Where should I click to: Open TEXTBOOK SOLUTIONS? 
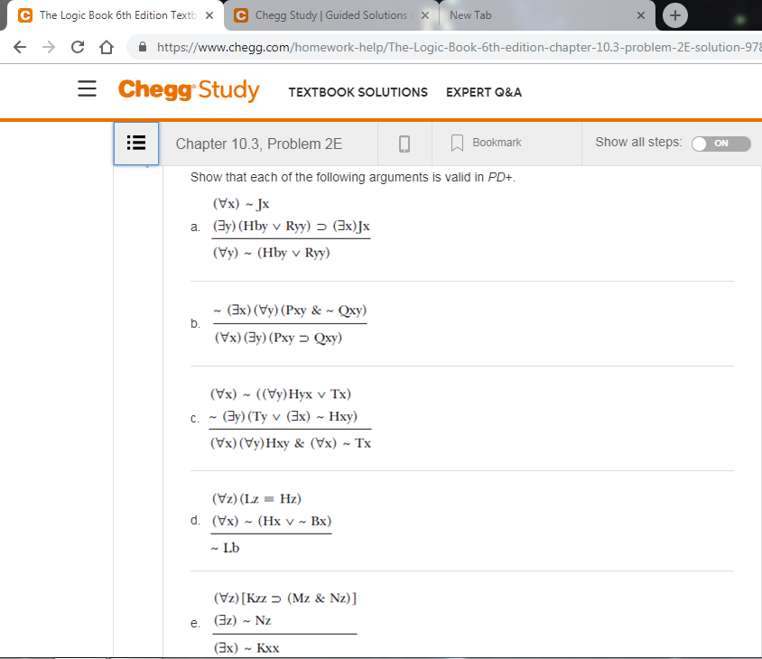(x=358, y=92)
